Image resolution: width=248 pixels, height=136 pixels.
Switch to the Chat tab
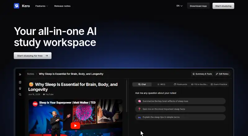[x=142, y=84]
